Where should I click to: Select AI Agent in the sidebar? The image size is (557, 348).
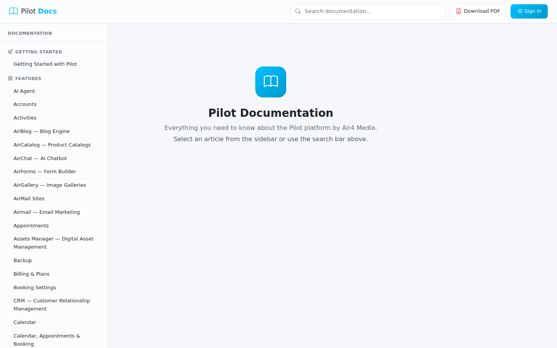click(x=24, y=91)
